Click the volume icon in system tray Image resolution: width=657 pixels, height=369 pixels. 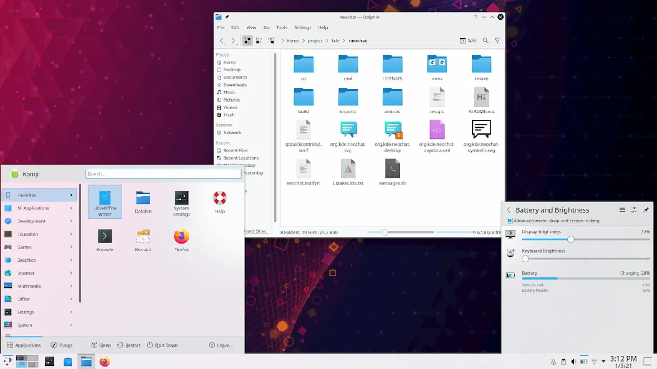pos(573,361)
